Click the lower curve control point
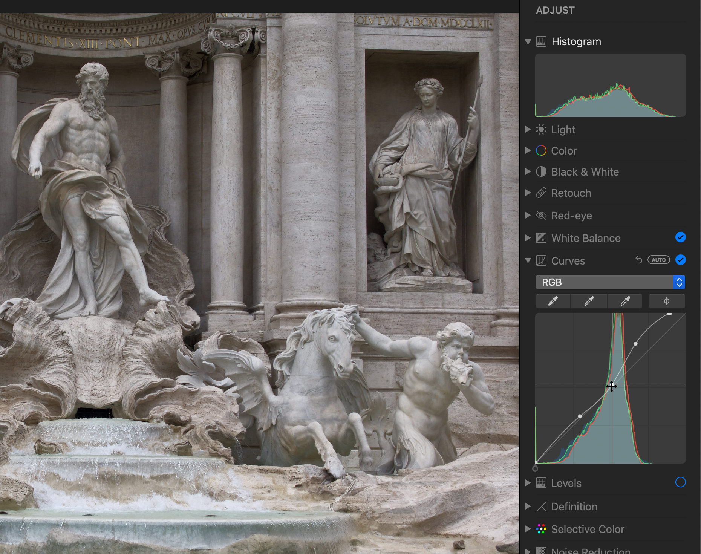Viewport: 701px width, 554px height. pyautogui.click(x=580, y=416)
